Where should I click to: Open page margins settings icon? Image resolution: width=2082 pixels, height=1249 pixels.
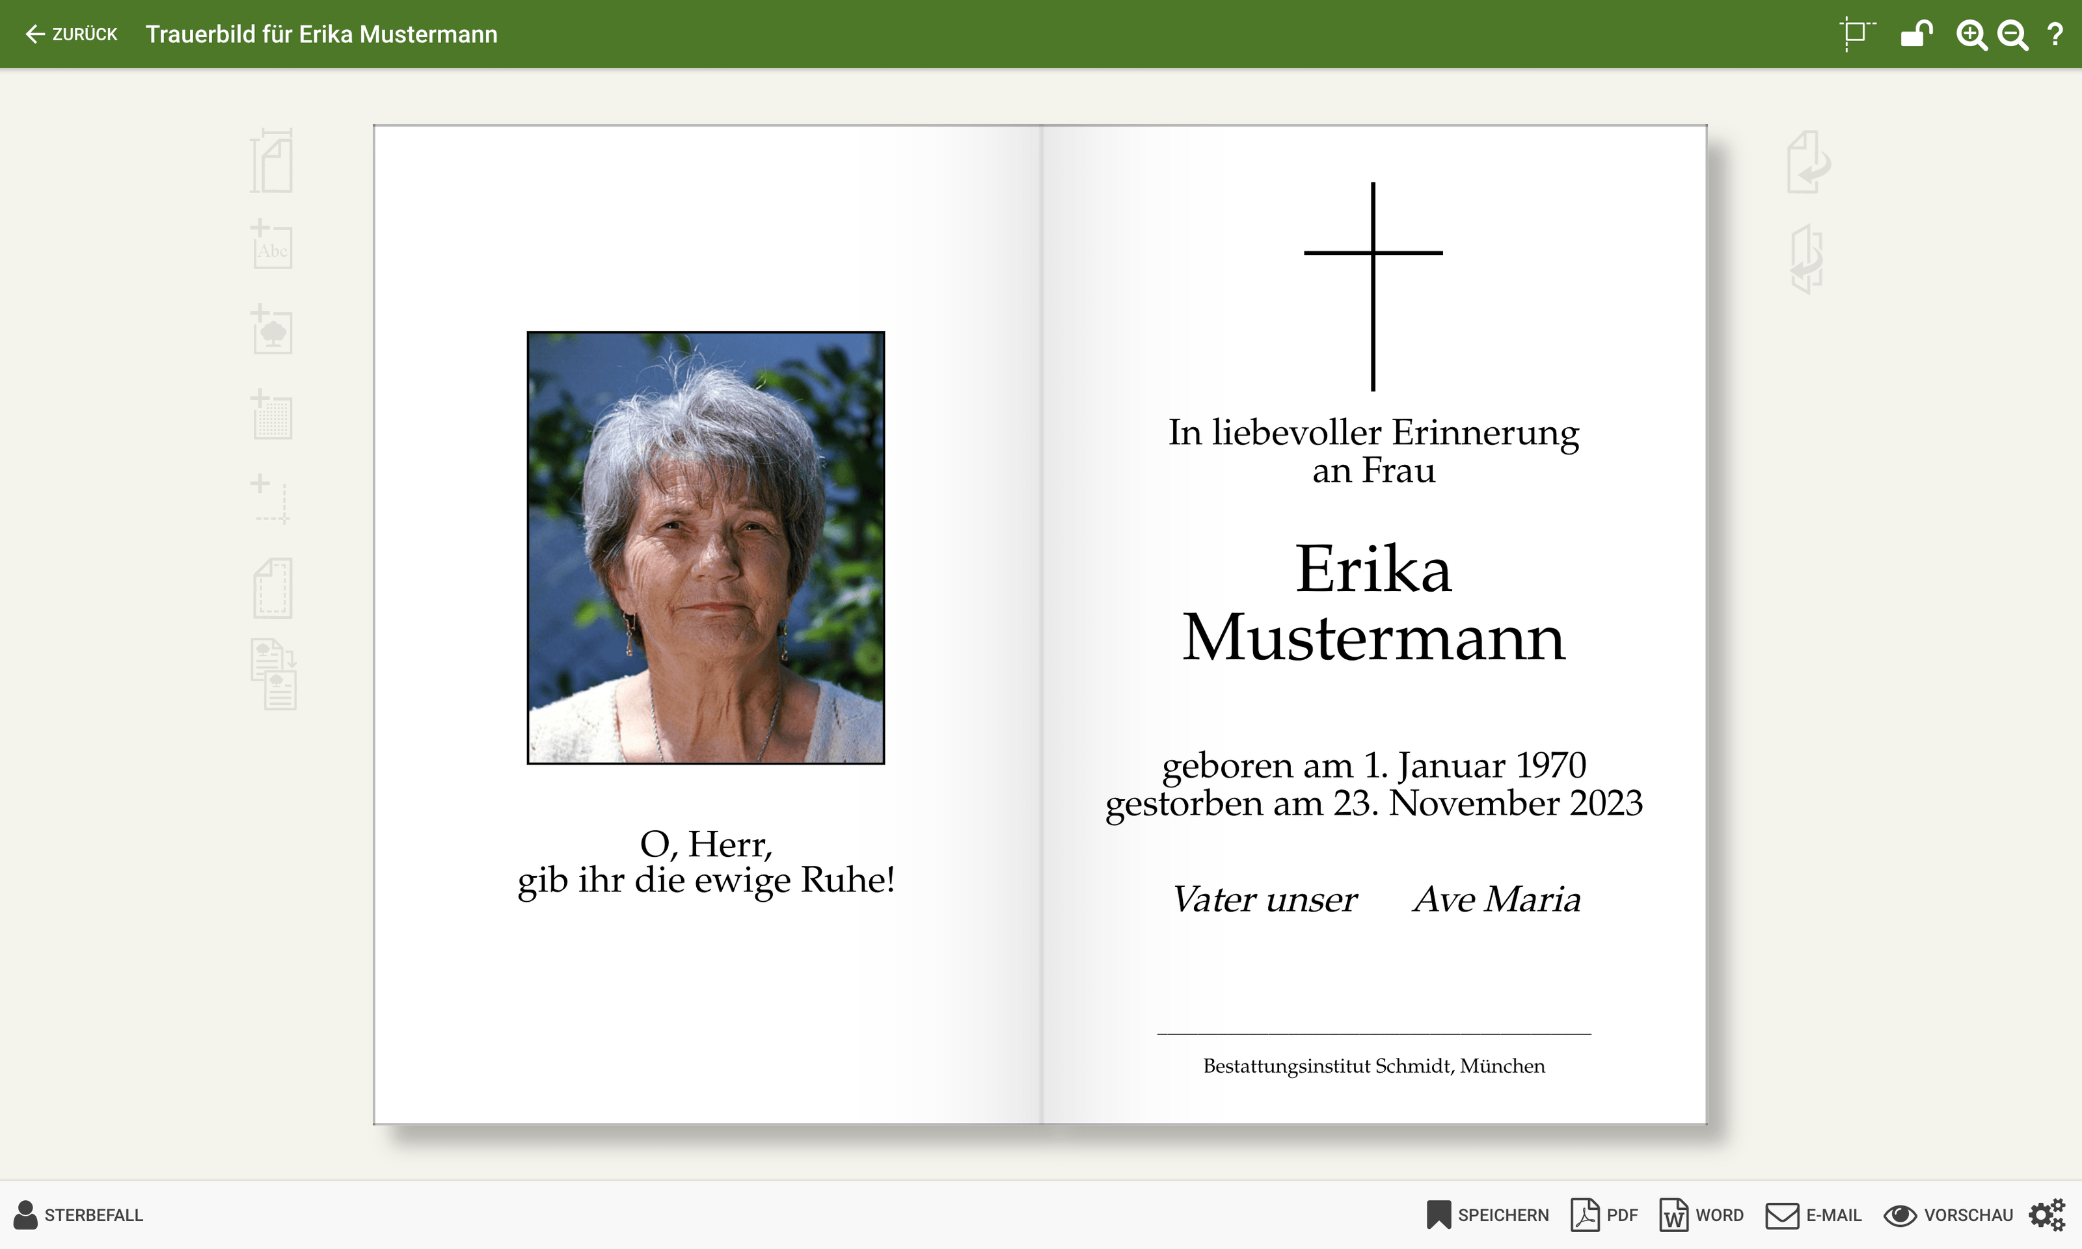[272, 588]
